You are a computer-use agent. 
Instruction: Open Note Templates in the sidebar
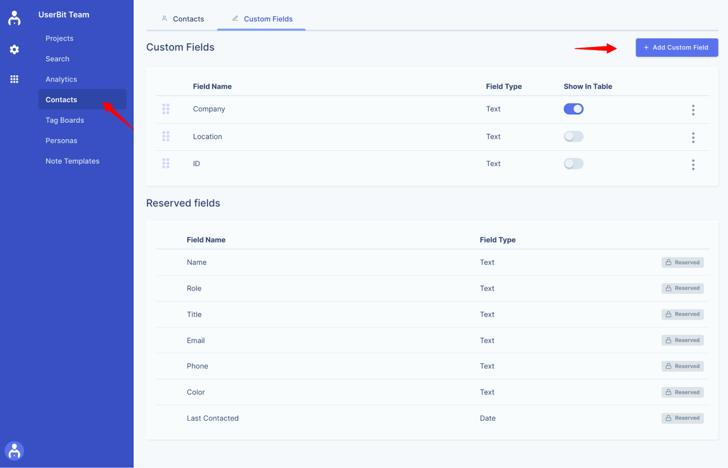pyautogui.click(x=72, y=161)
